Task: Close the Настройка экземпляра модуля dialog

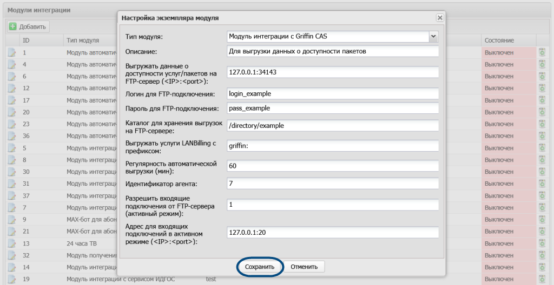Action: 439,18
